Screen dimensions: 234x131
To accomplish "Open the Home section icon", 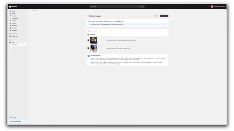I will pyautogui.click(x=10, y=11).
